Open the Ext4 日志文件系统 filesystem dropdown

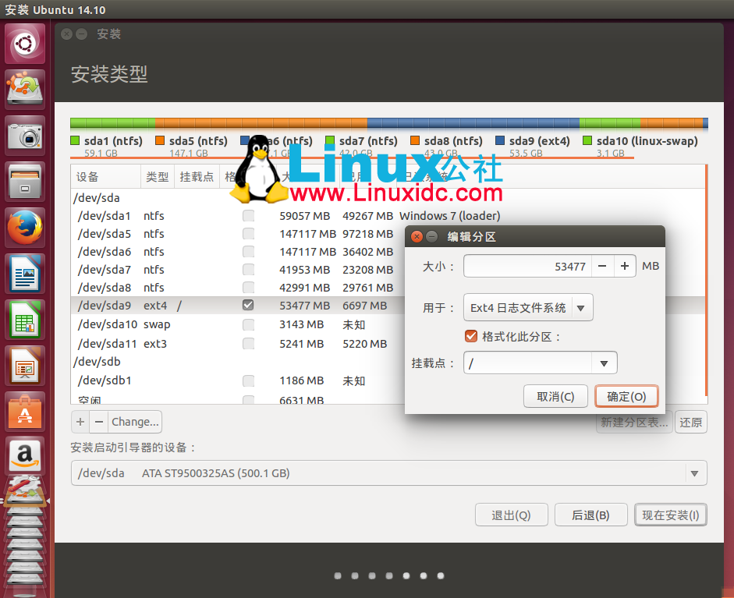click(x=528, y=307)
